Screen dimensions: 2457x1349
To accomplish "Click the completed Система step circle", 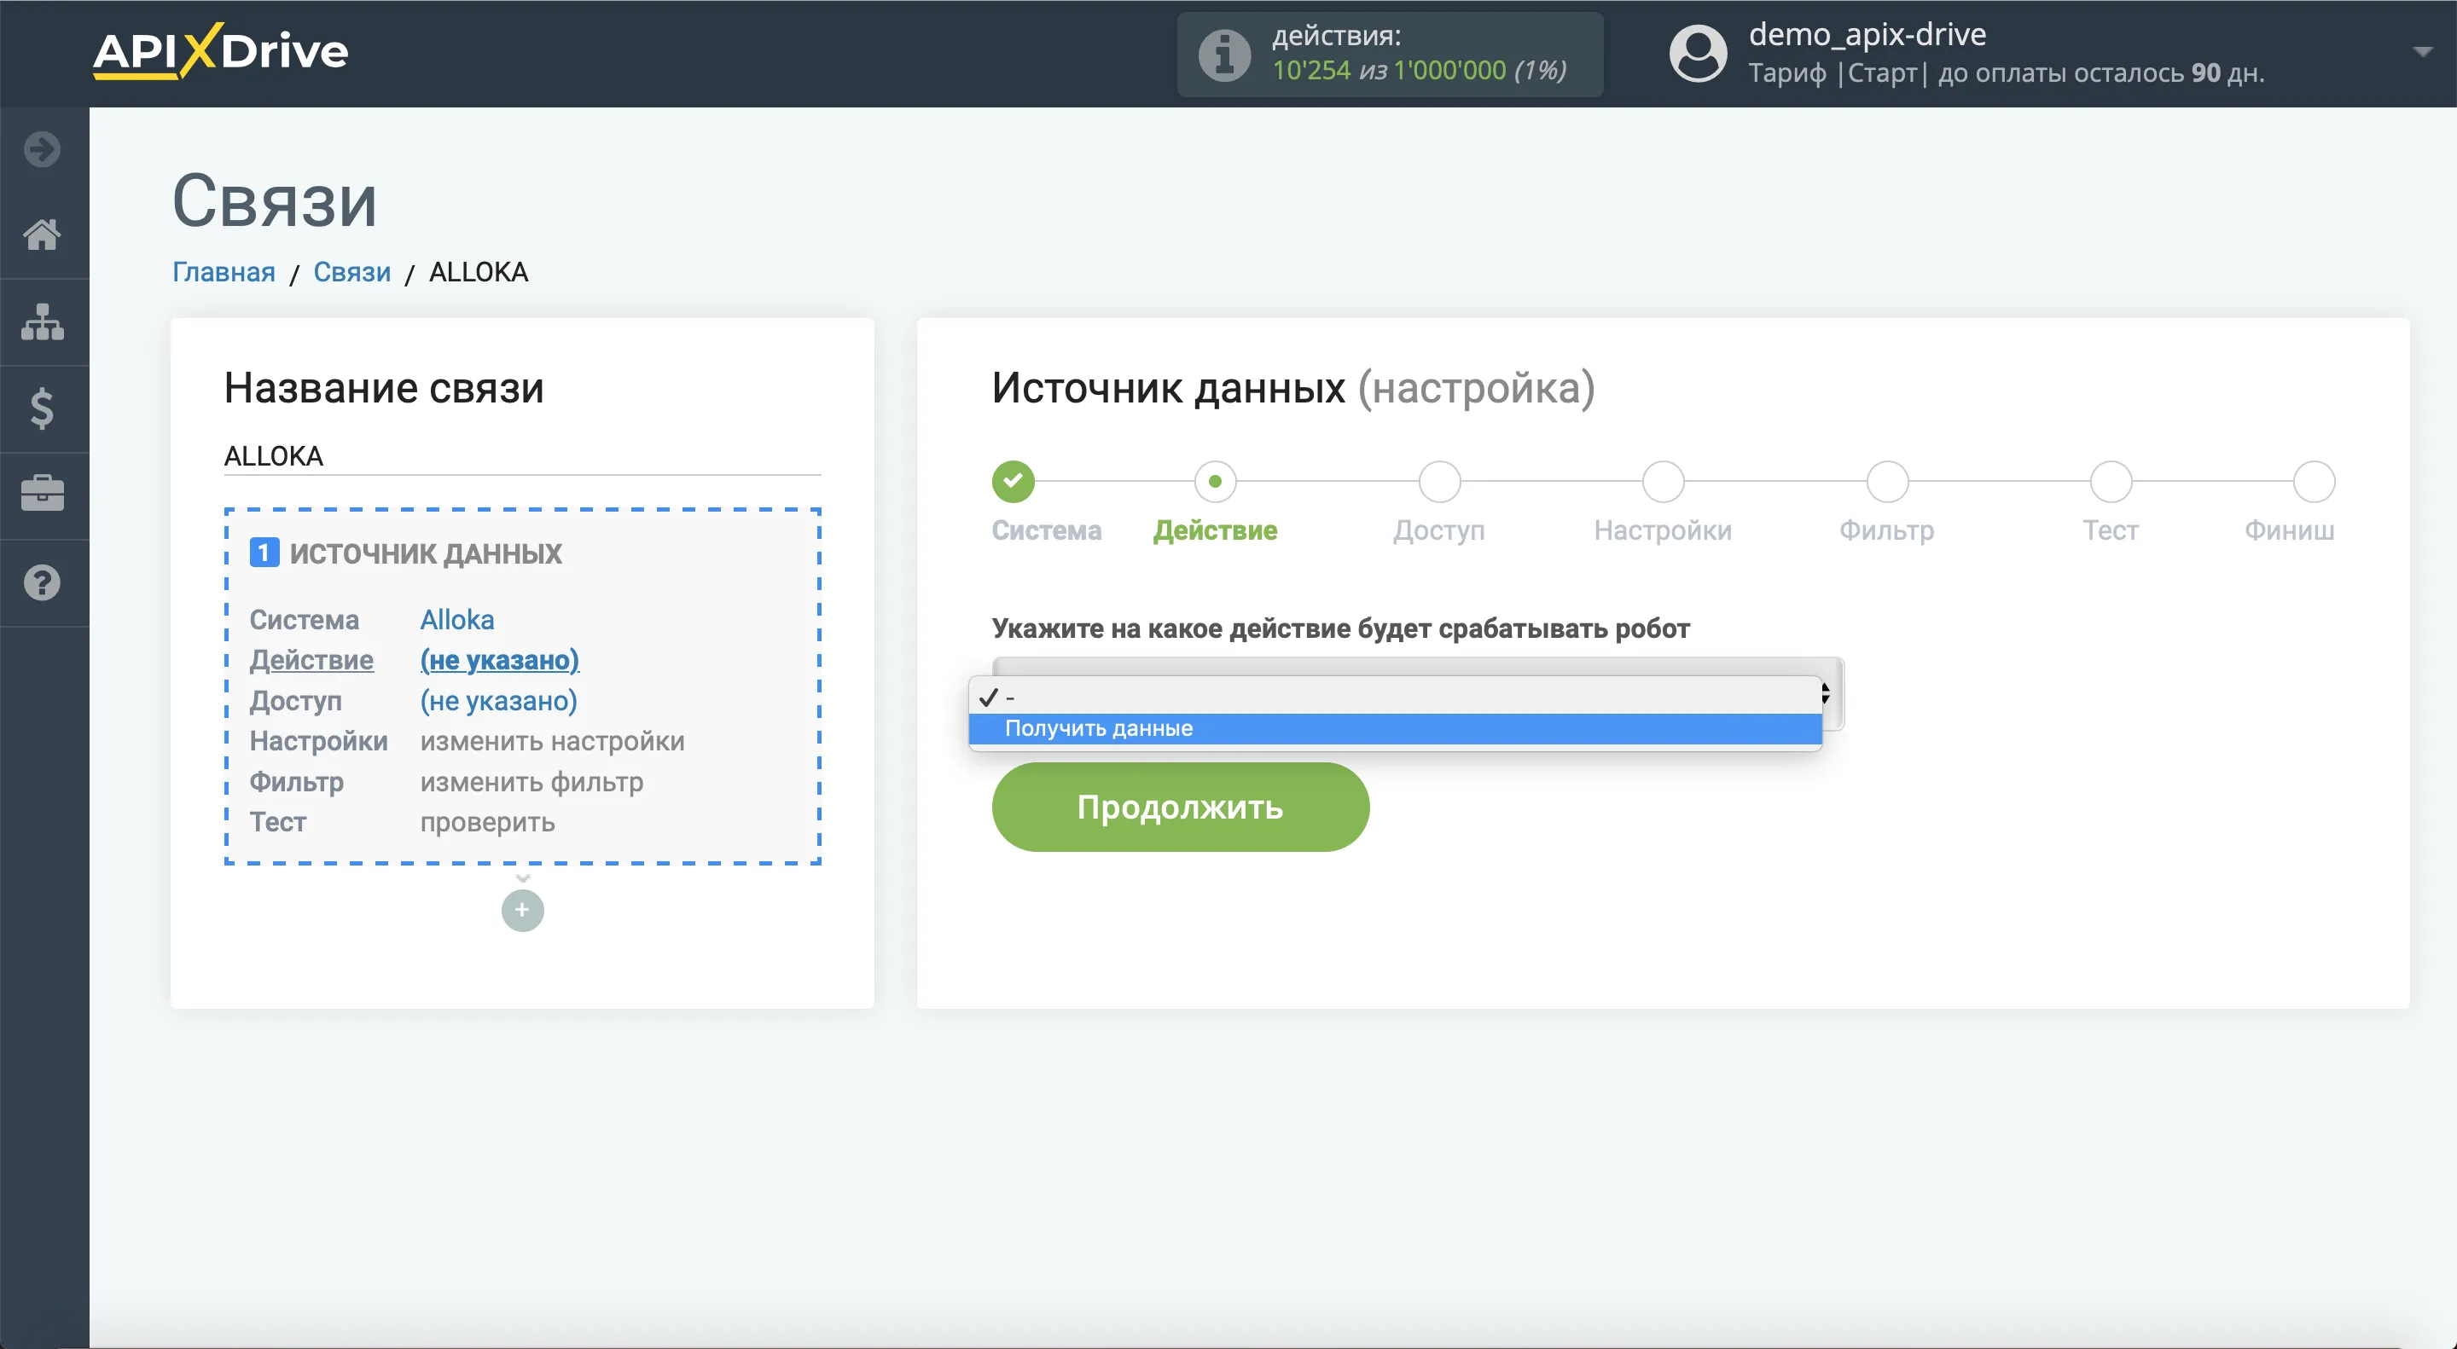I will click(x=1013, y=482).
